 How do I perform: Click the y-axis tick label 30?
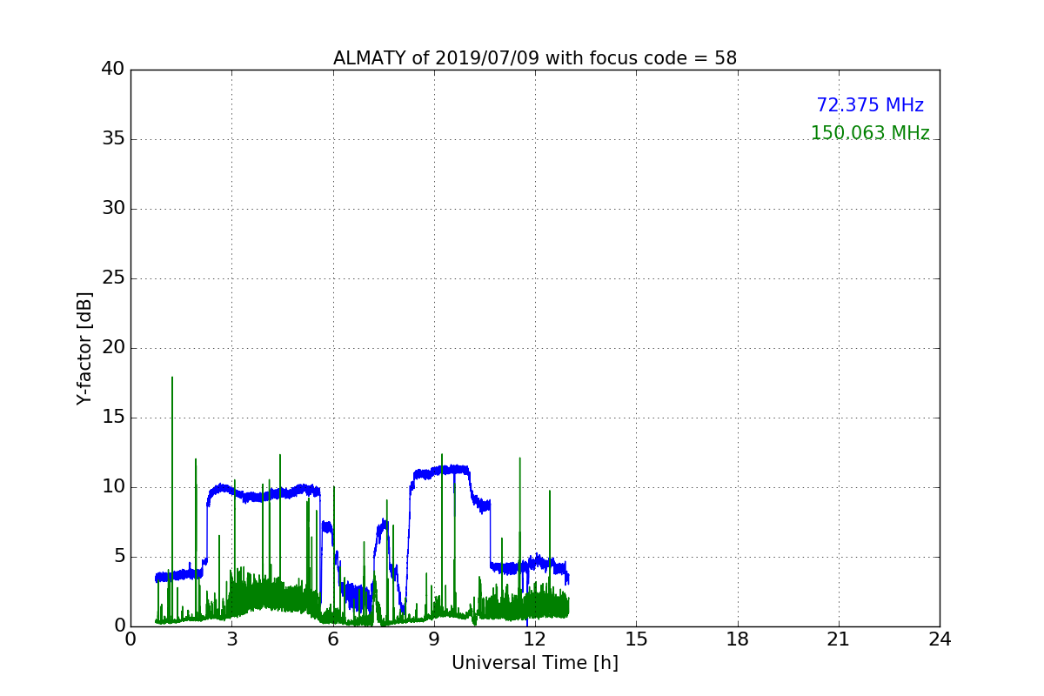pyautogui.click(x=113, y=209)
